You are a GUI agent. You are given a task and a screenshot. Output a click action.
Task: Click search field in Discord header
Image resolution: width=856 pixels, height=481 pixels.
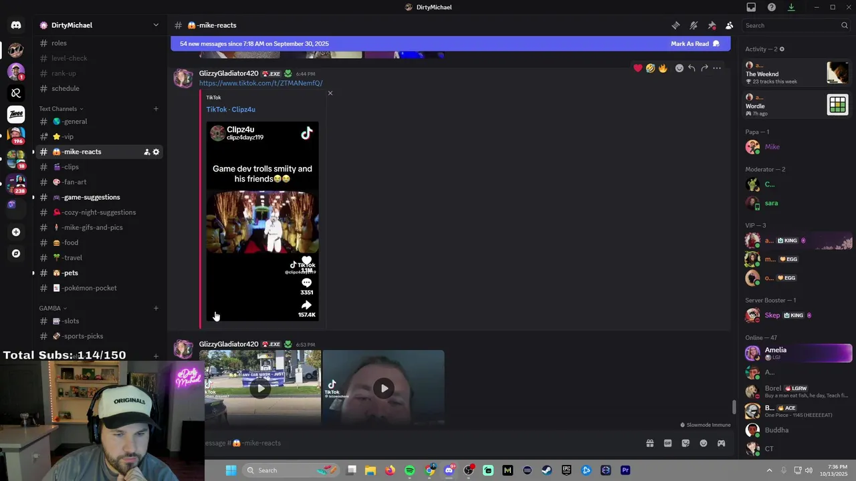tap(796, 25)
